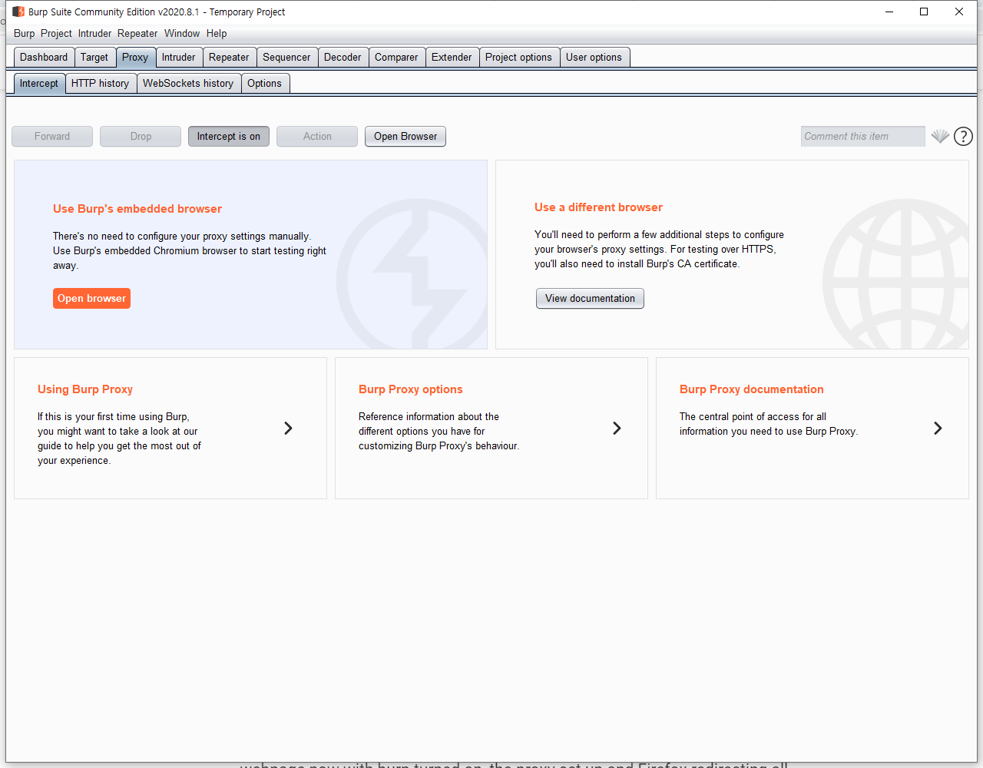Click the help question mark icon

click(x=963, y=137)
